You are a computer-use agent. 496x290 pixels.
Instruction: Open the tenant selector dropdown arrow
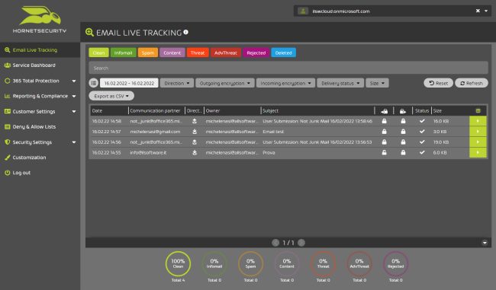pyautogui.click(x=486, y=11)
